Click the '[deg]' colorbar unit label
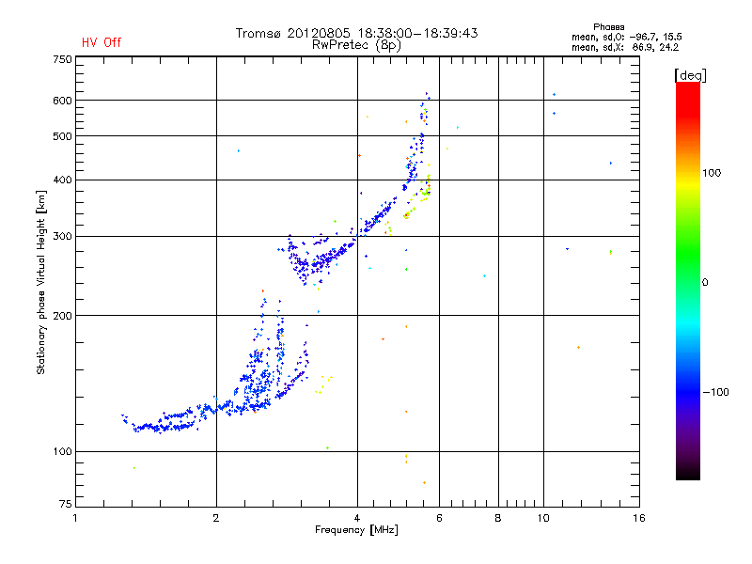Image resolution: width=752 pixels, height=564 pixels. point(690,75)
